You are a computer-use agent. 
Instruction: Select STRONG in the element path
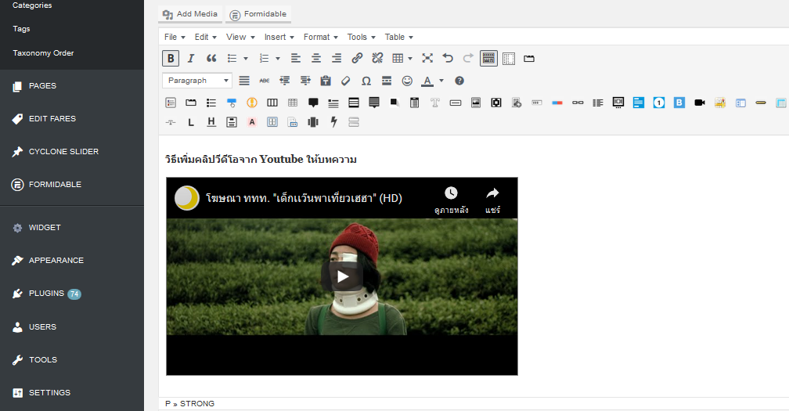click(197, 403)
